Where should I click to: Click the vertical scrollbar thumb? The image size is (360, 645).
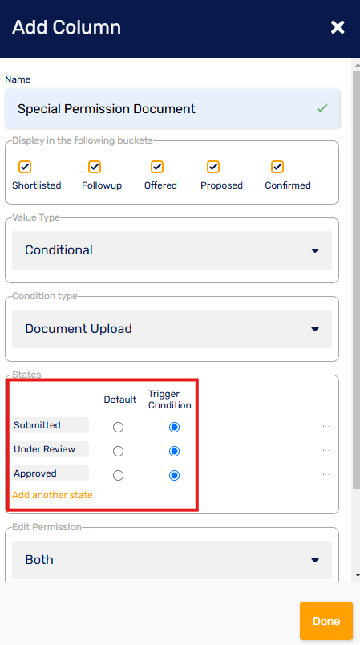point(356,280)
